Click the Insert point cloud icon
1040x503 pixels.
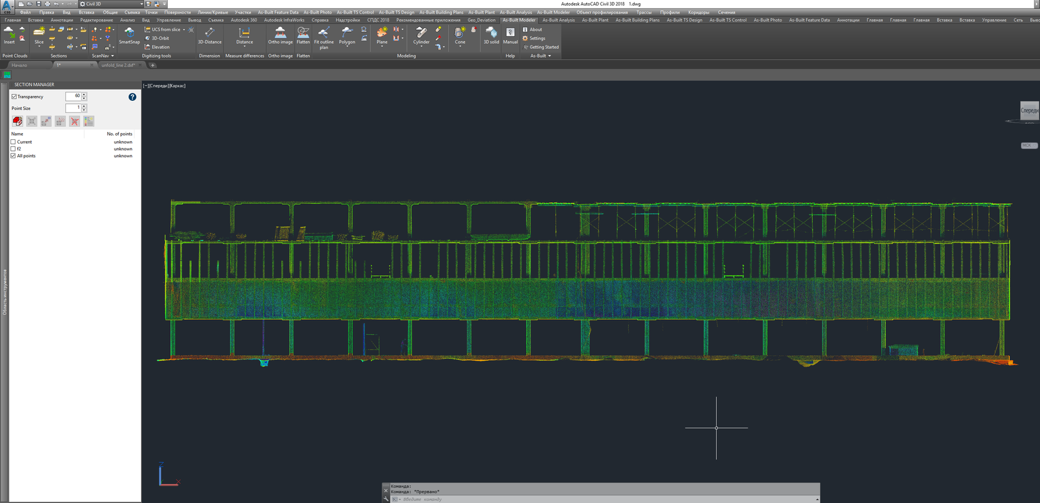point(9,35)
